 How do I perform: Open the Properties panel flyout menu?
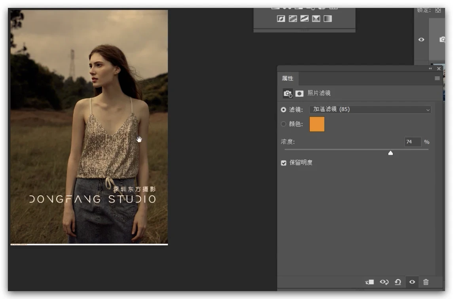coord(437,79)
